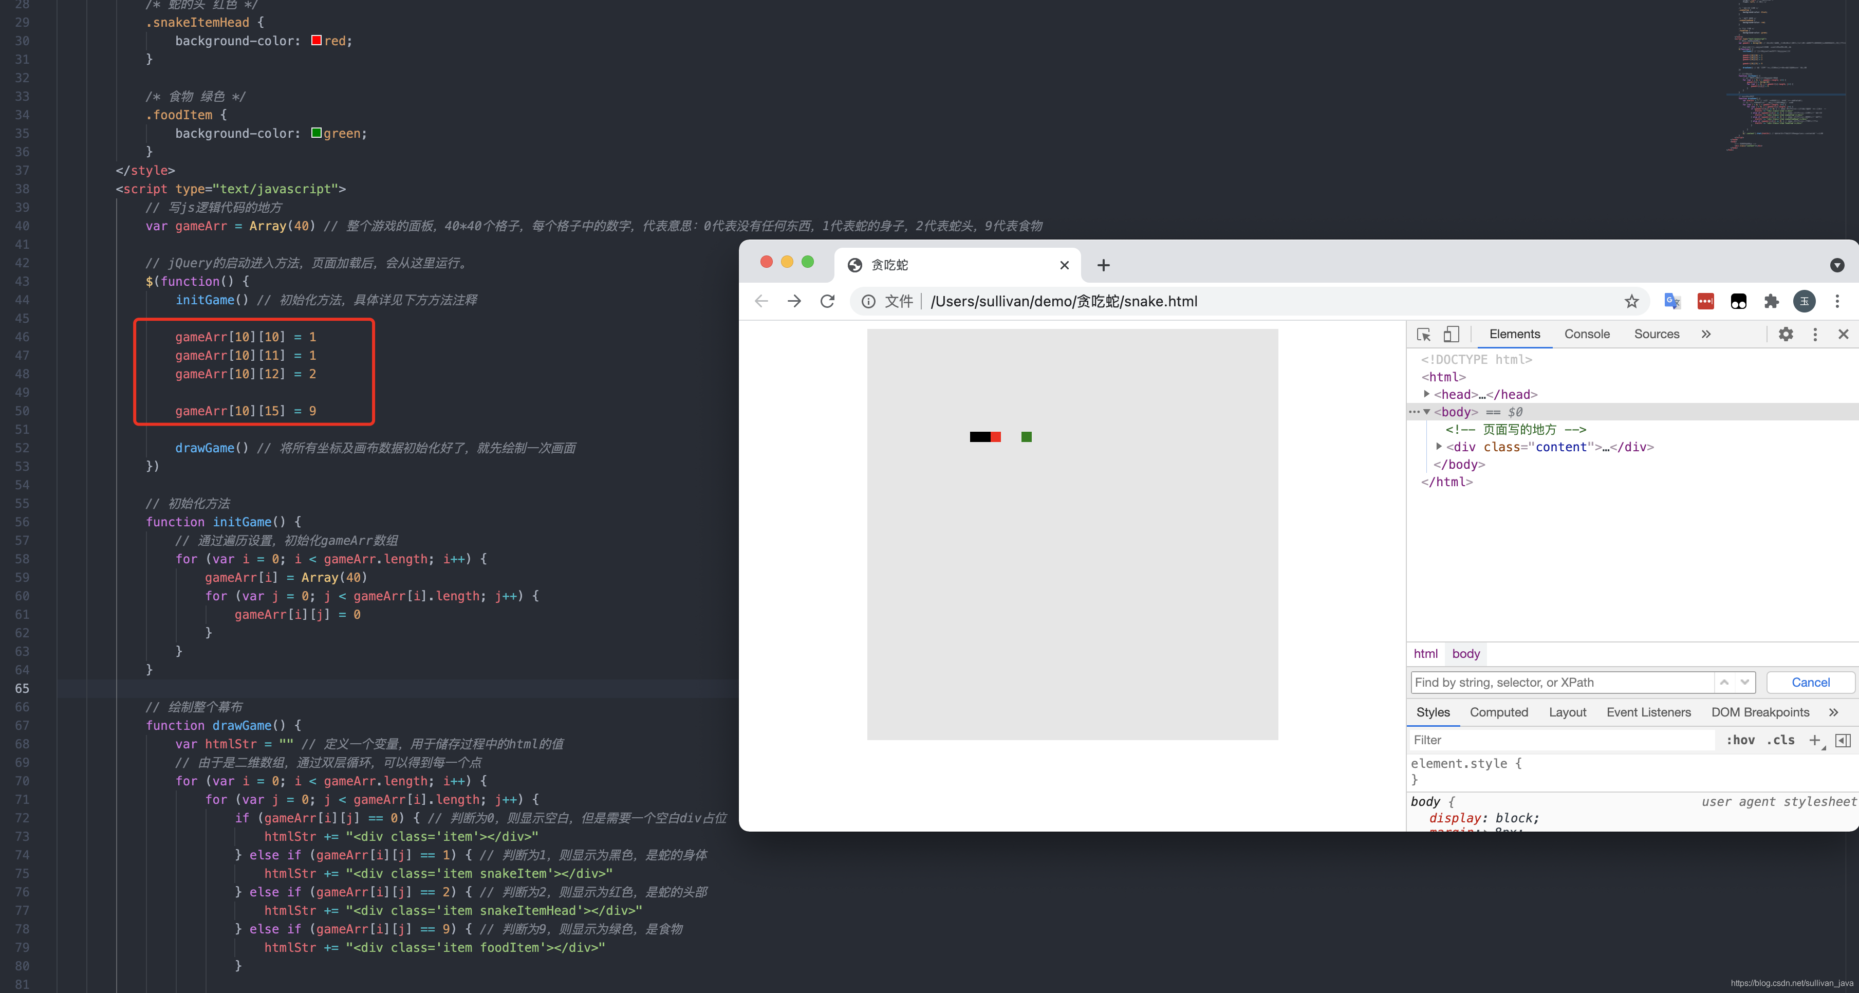Open Chrome's three-dot menu

[1837, 302]
